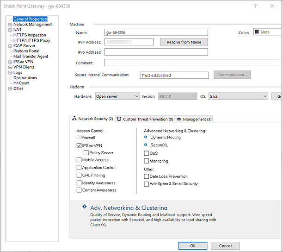Click in the IPv6 Address field

156,52
